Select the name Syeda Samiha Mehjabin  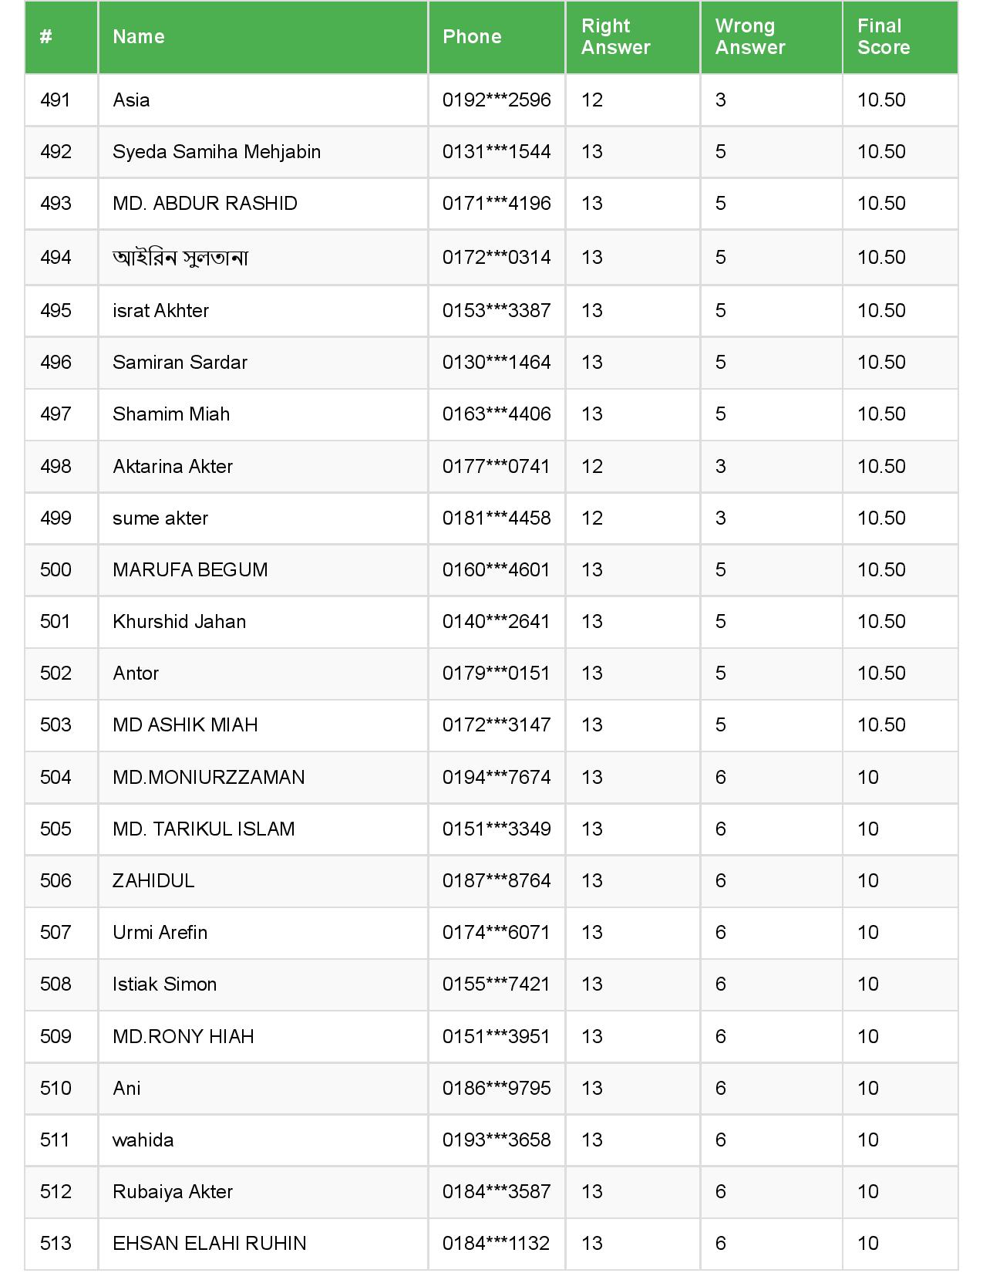[217, 152]
